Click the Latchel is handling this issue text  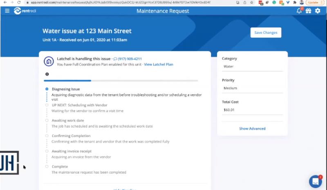[84, 59]
